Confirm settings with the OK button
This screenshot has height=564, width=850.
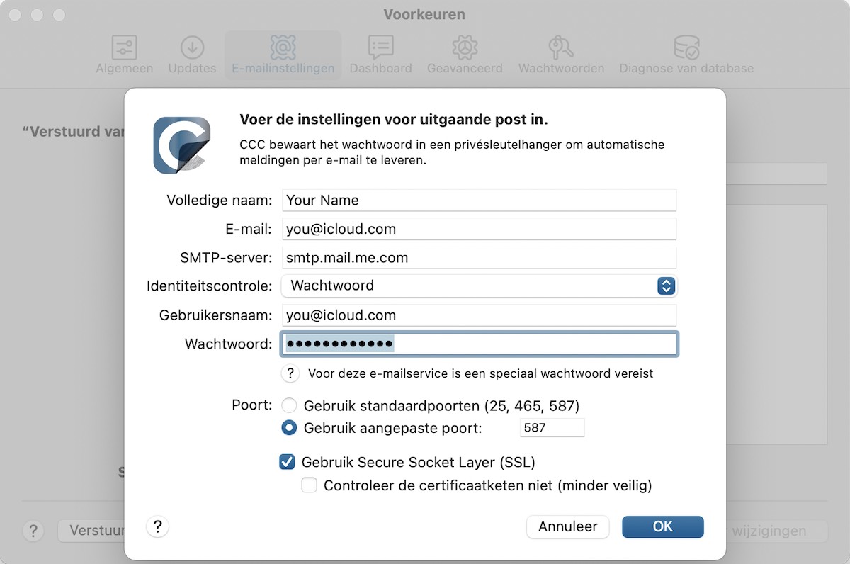[663, 526]
